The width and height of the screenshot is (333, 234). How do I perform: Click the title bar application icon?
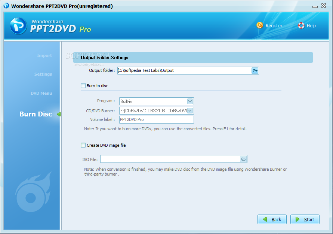[6, 6]
